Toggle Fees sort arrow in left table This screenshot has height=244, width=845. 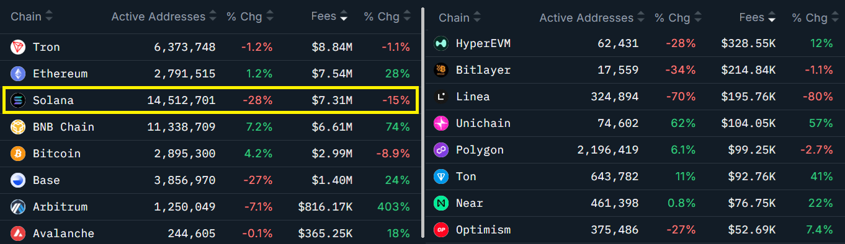point(344,17)
